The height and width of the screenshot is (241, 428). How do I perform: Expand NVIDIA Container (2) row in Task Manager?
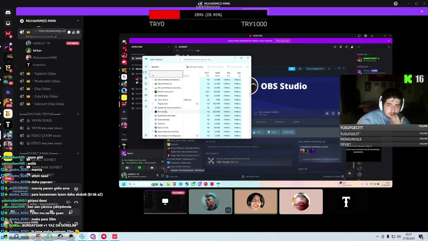(x=153, y=92)
